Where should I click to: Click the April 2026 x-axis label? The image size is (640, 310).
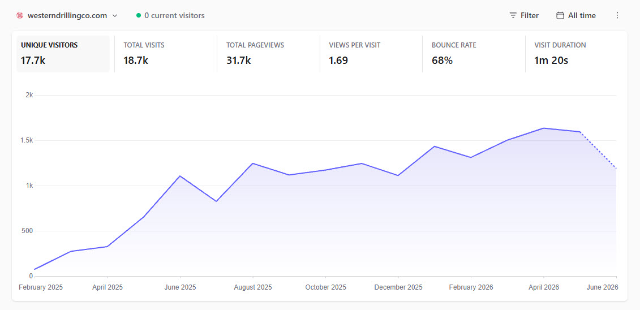click(544, 287)
